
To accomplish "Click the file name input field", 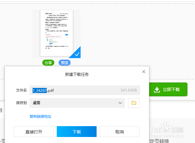I will coord(85,90).
